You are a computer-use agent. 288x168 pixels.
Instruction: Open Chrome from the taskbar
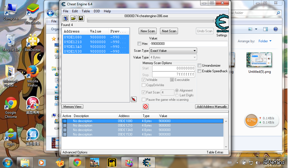(77, 162)
